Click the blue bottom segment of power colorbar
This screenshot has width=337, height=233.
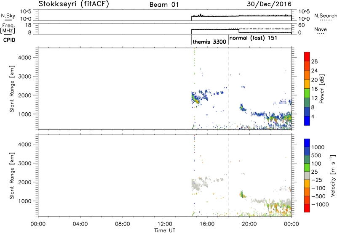(x=307, y=121)
